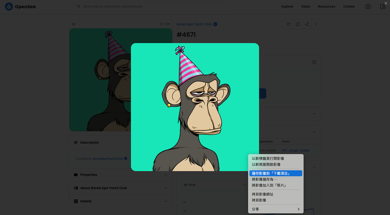The image size is (390, 215).
Task: Open the account profile icon
Action: [368, 6]
